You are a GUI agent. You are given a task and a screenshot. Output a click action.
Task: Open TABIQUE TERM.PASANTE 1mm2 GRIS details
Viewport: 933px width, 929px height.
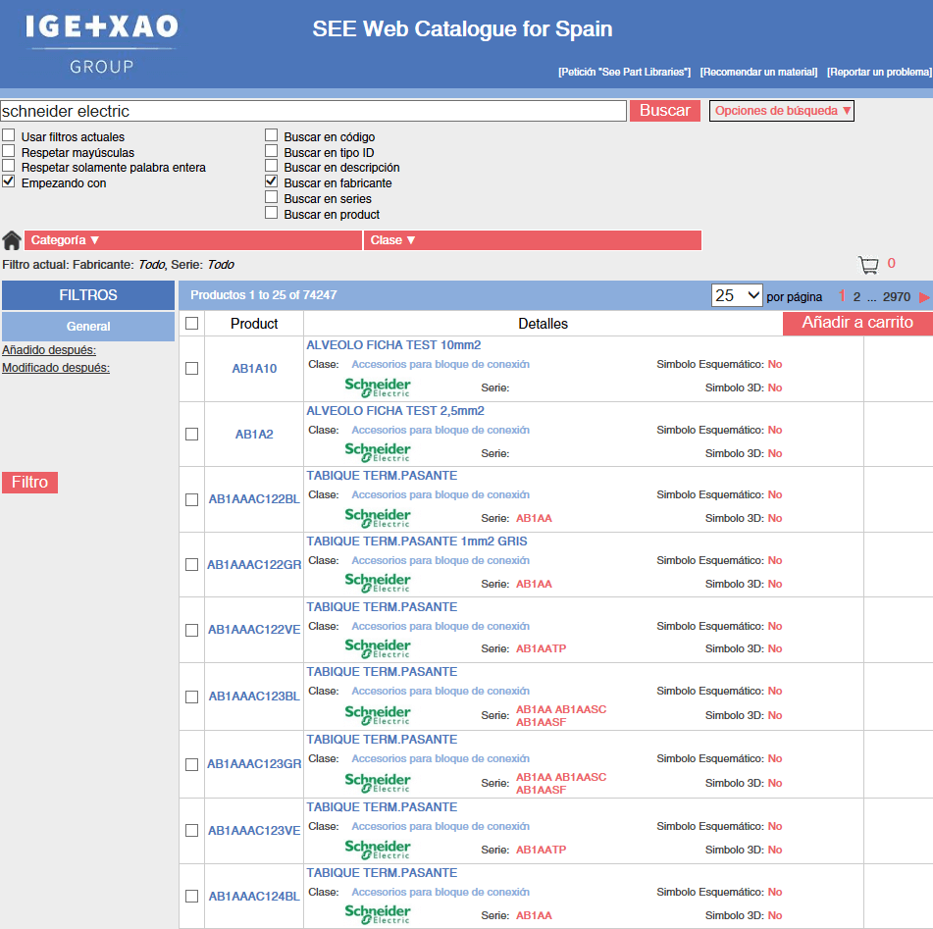(x=417, y=542)
